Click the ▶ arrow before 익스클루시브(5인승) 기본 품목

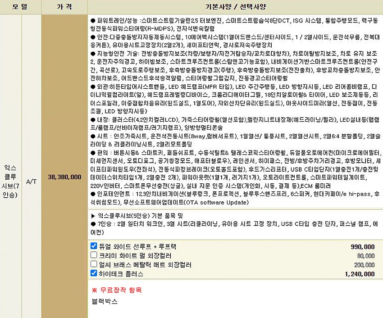93,216
